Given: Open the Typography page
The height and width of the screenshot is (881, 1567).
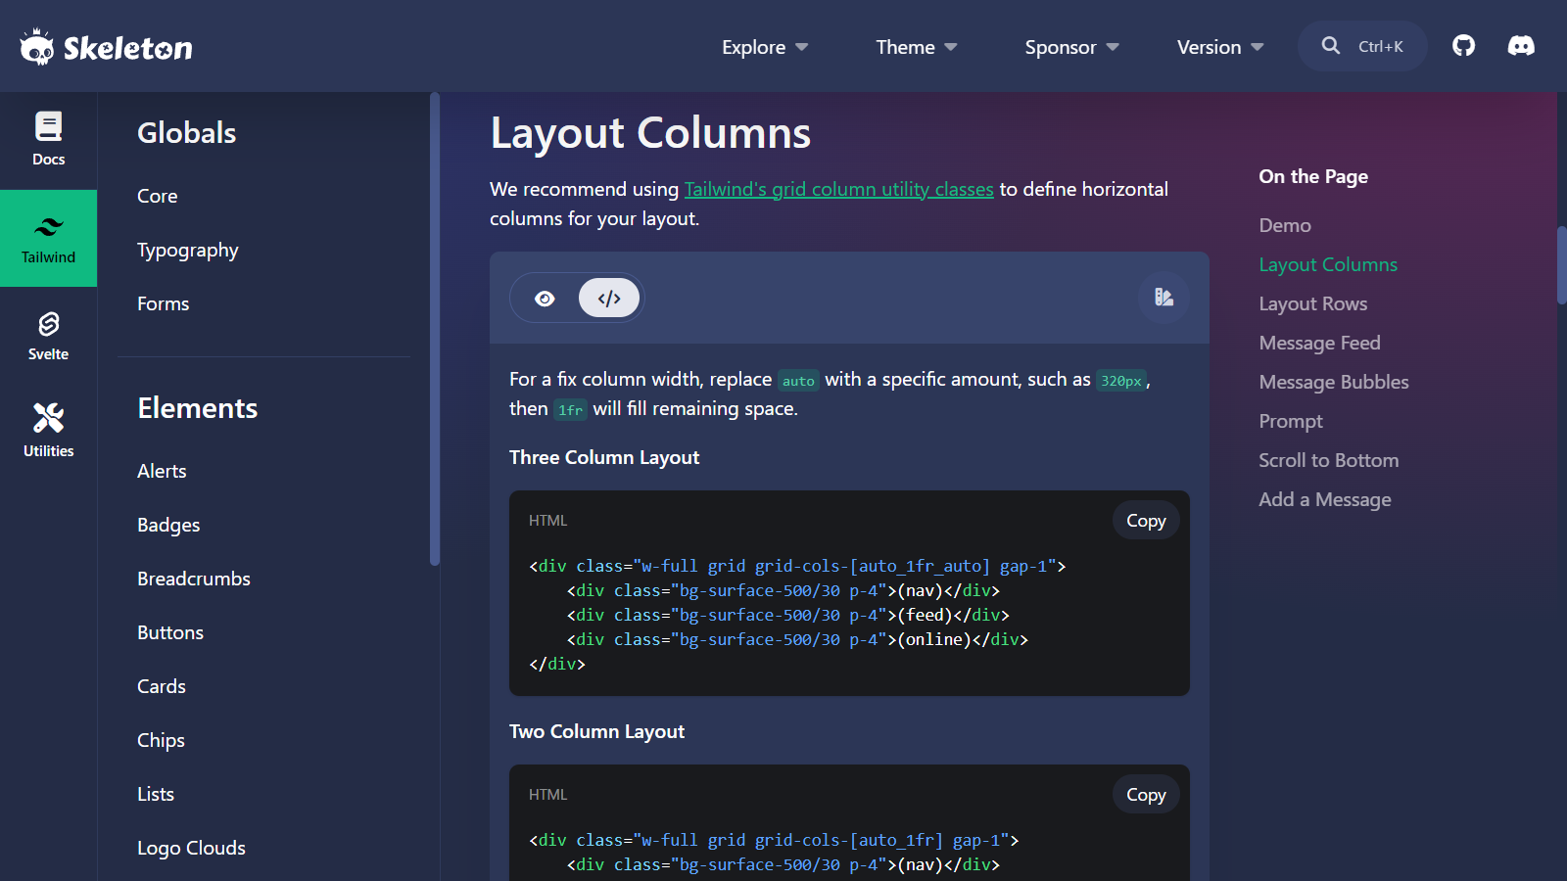Looking at the screenshot, I should tap(188, 250).
